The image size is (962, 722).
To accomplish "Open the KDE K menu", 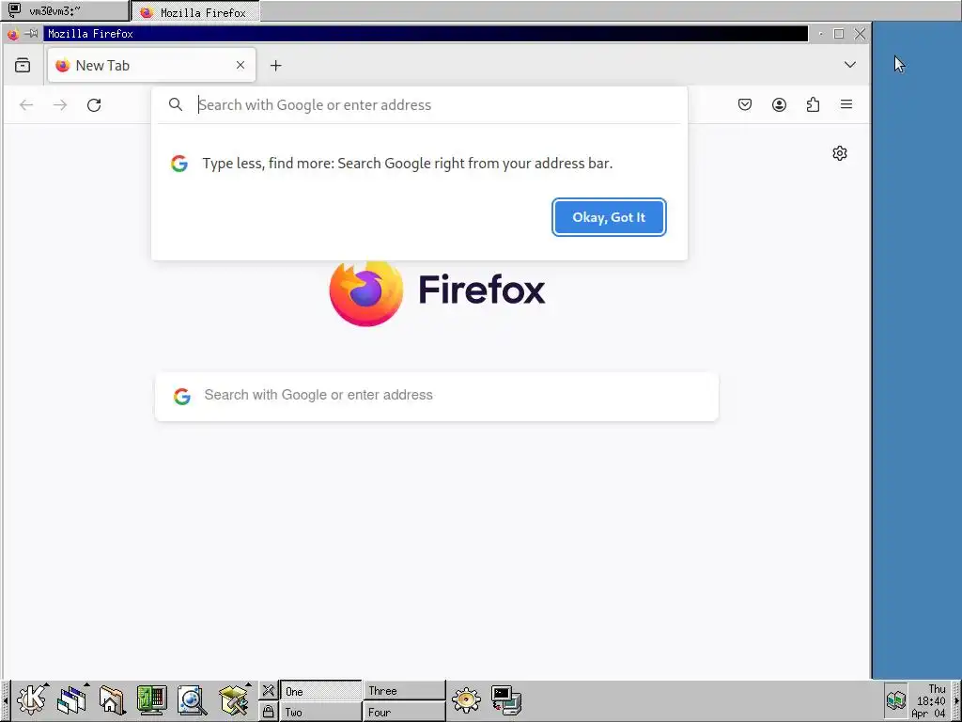I will [x=32, y=699].
